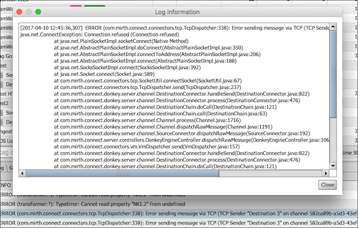
Task: Click the log pane's vertical scroll down arrow
Action: click(333, 166)
